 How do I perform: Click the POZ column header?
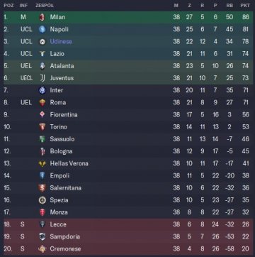(x=8, y=6)
